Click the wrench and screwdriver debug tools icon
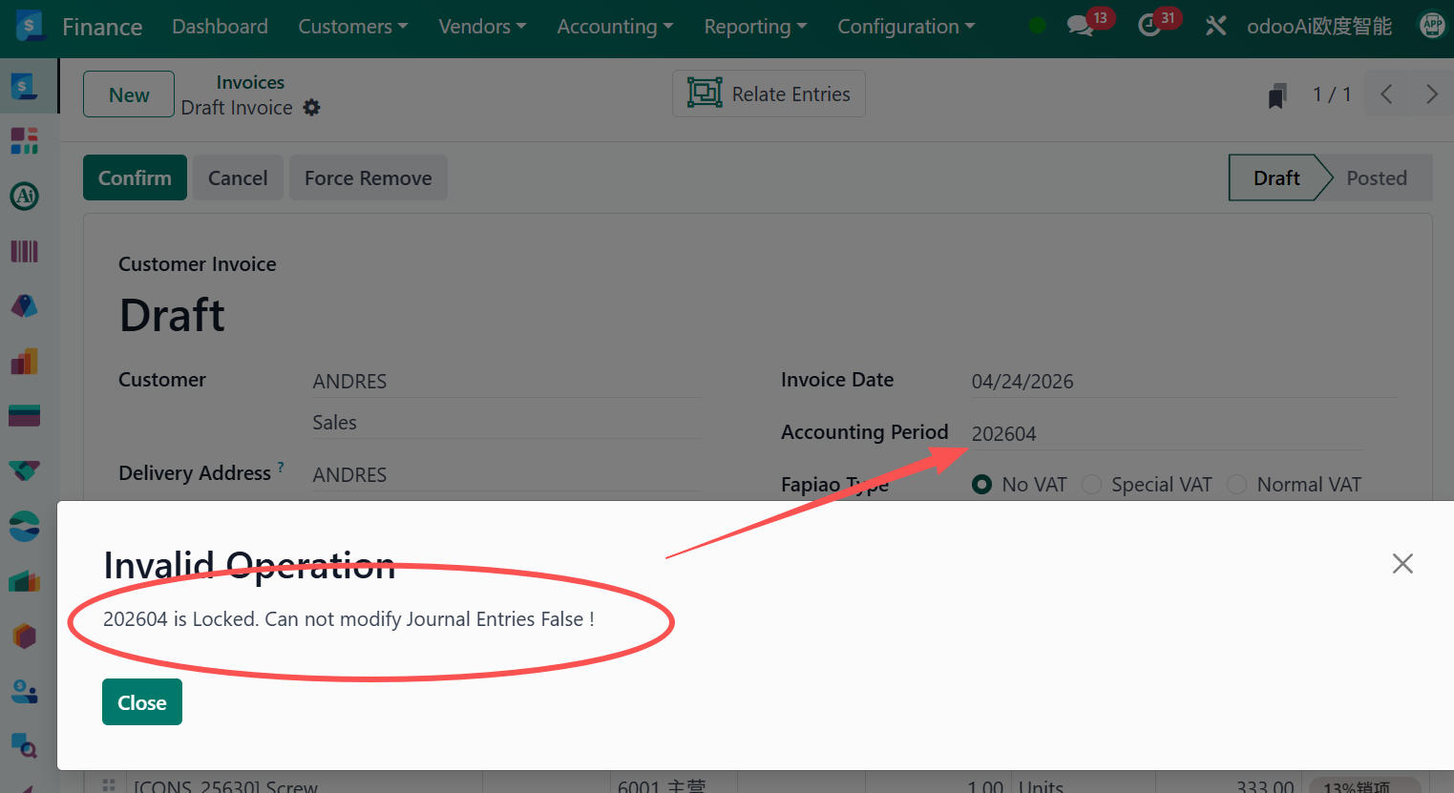1454x793 pixels. pyautogui.click(x=1215, y=26)
